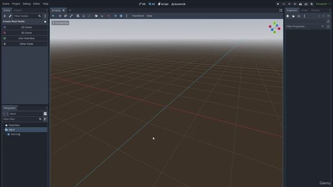
Task: Open the Project menu
Action: coord(16,4)
